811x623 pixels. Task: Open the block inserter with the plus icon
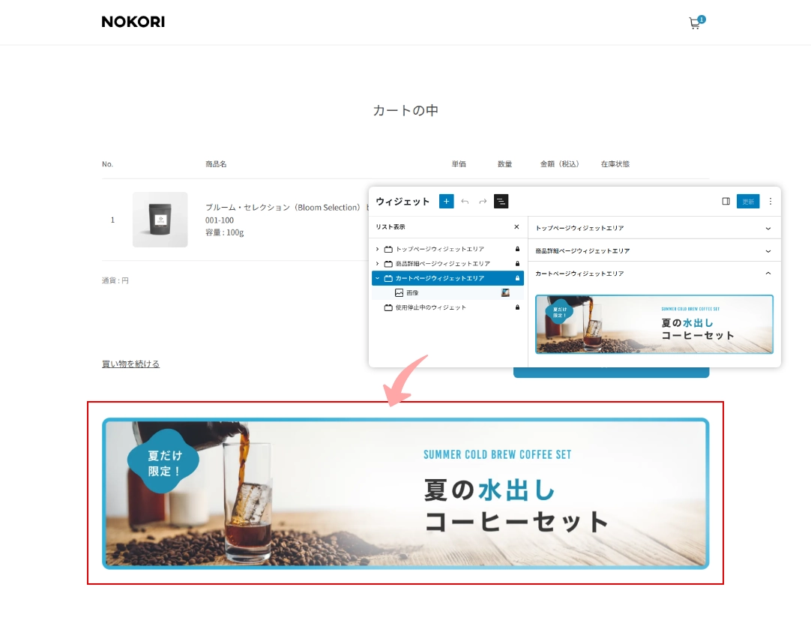[x=446, y=201]
